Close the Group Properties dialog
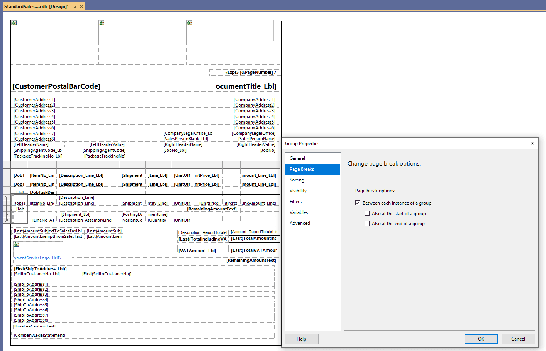 coord(532,143)
